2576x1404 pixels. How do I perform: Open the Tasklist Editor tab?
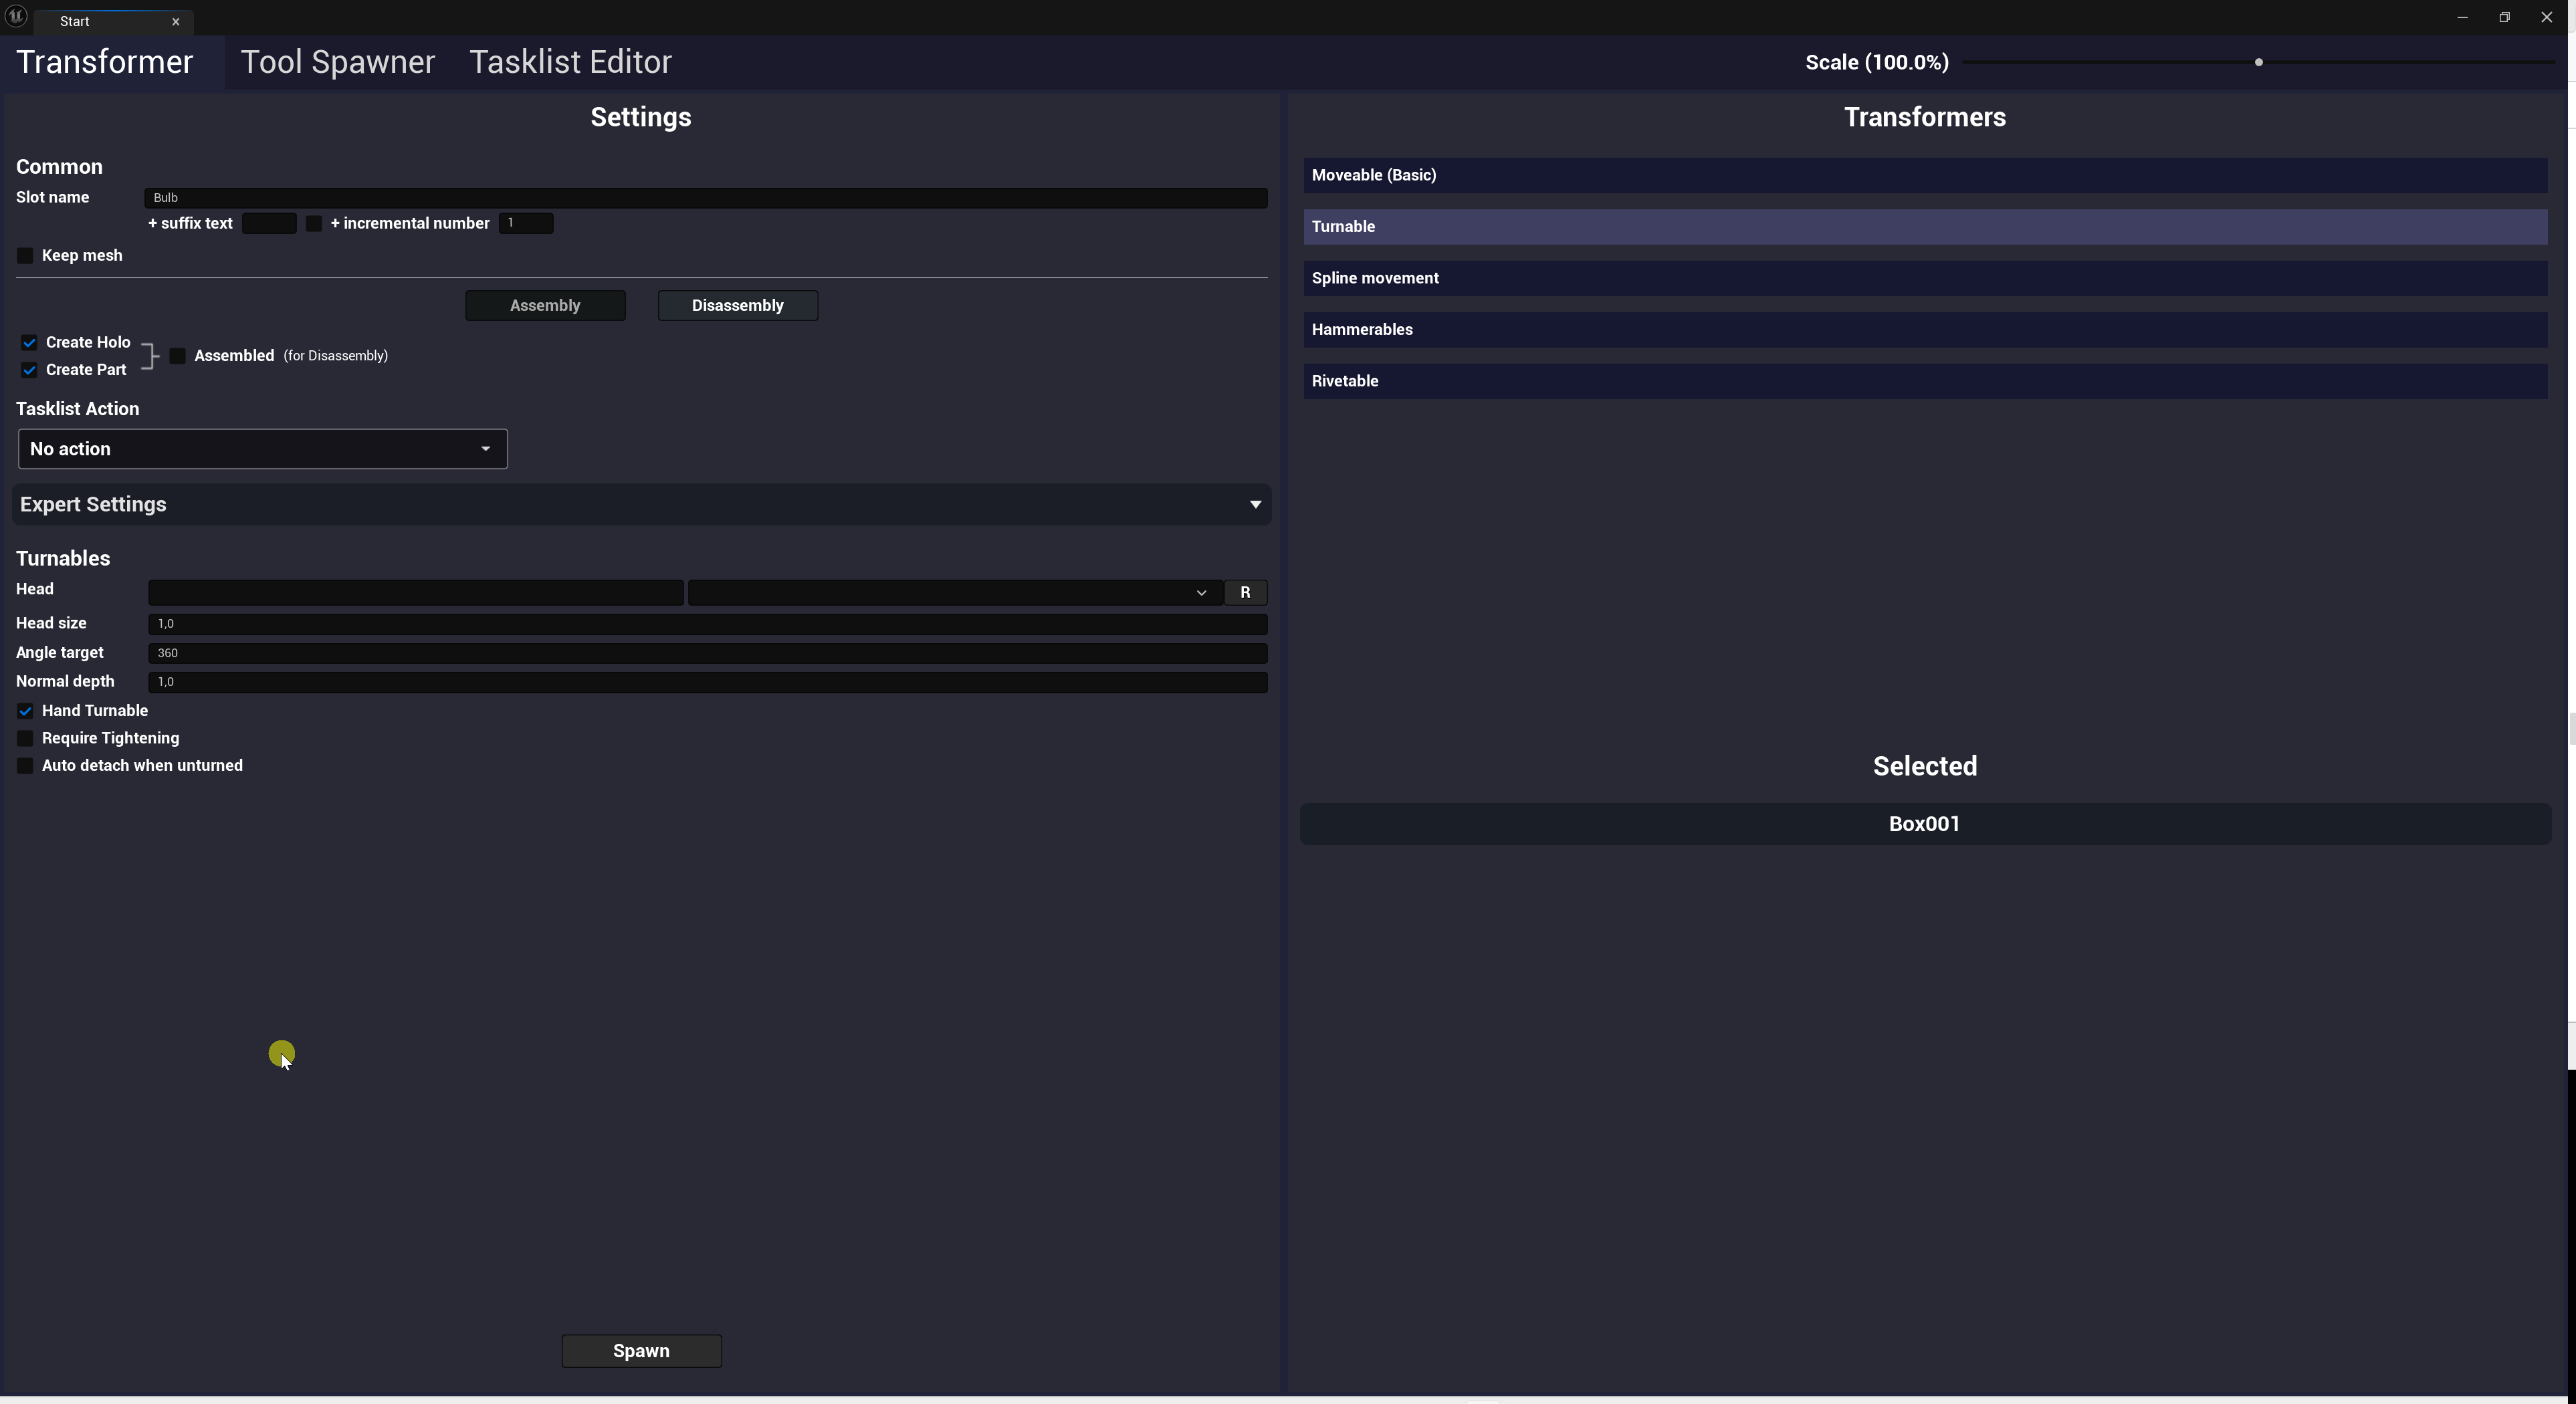tap(570, 62)
